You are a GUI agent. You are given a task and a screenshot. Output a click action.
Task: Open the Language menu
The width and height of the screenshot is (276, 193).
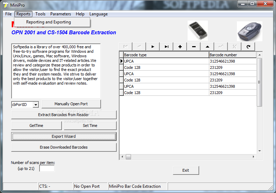(x=99, y=14)
